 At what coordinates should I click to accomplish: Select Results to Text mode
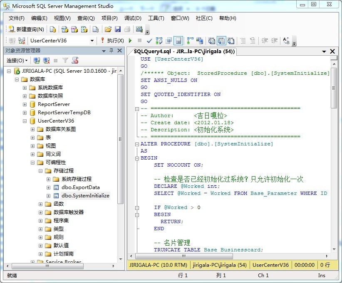pos(211,41)
